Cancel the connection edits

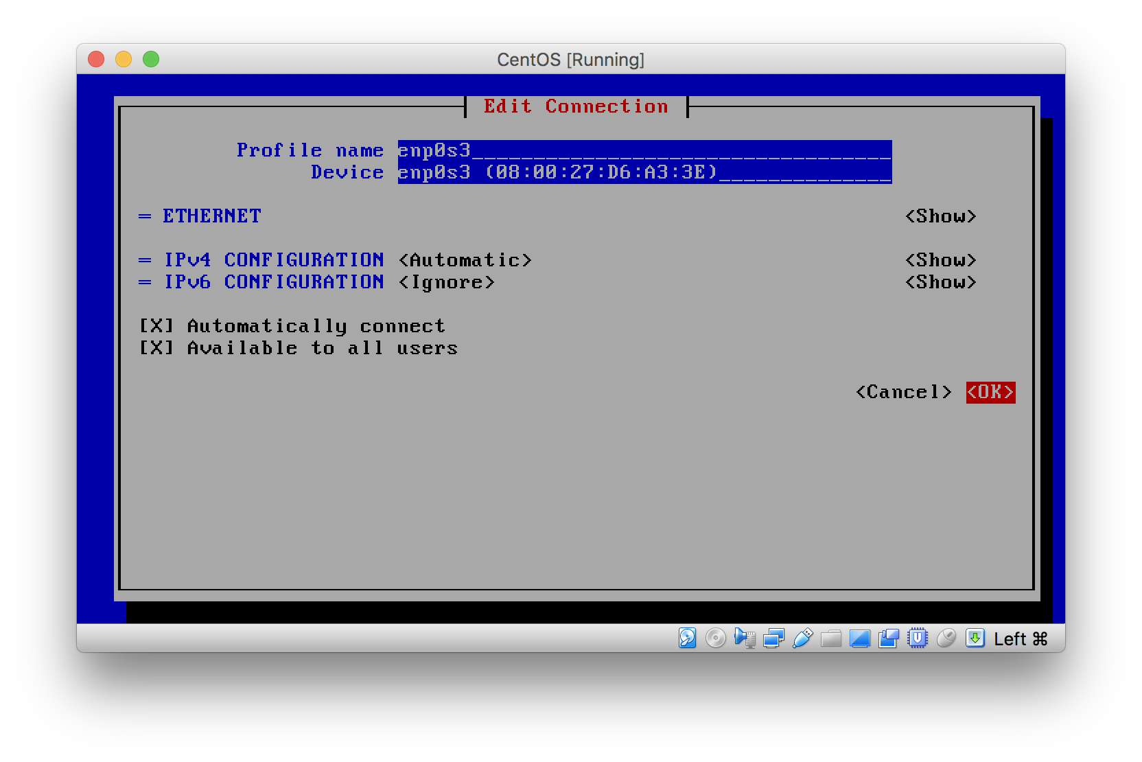(x=902, y=392)
